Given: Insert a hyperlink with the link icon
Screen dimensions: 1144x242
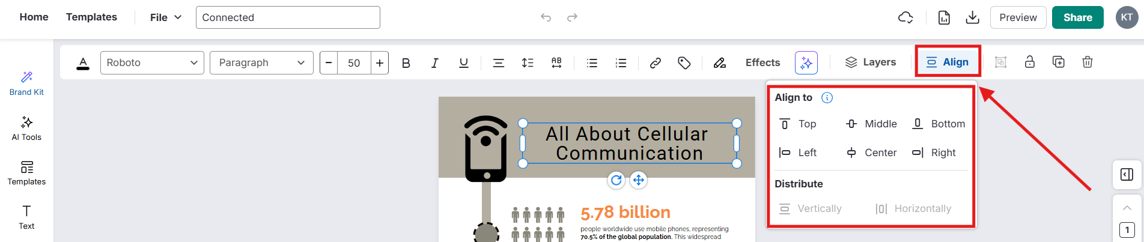Looking at the screenshot, I should [x=655, y=63].
